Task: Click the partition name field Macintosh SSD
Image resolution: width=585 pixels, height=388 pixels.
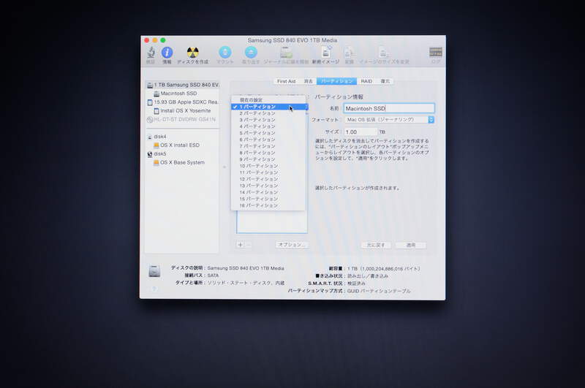Action: tap(389, 108)
